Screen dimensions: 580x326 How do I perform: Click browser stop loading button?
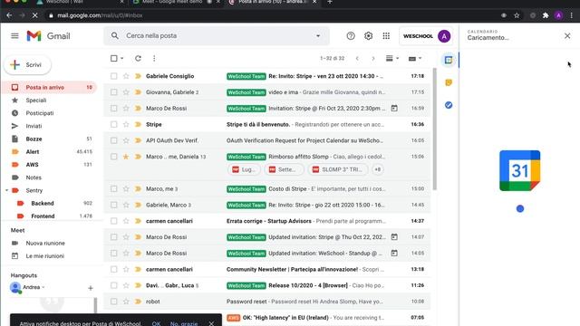coord(34,15)
